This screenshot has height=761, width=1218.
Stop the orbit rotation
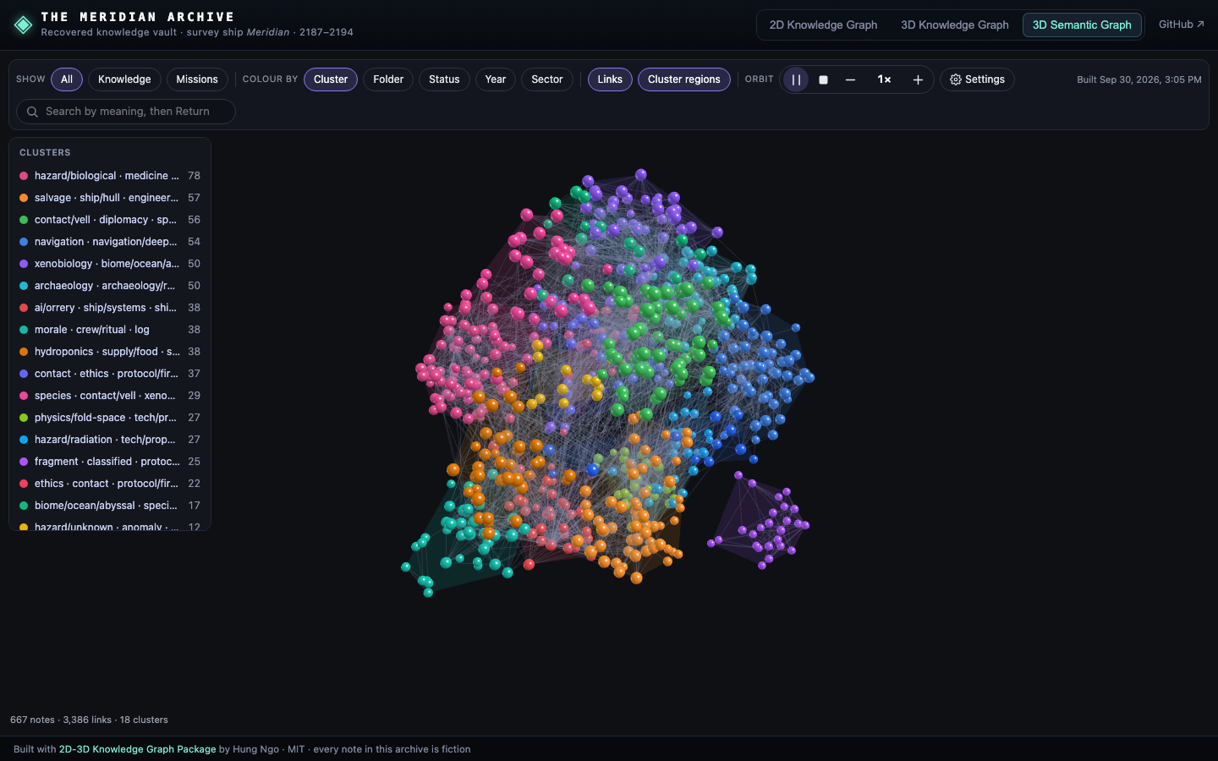[823, 79]
